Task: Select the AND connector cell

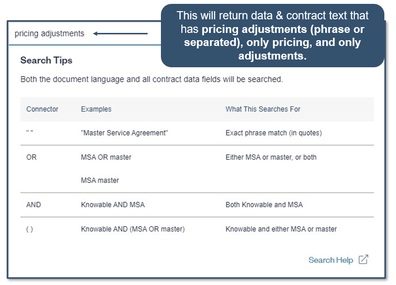Action: pos(33,205)
